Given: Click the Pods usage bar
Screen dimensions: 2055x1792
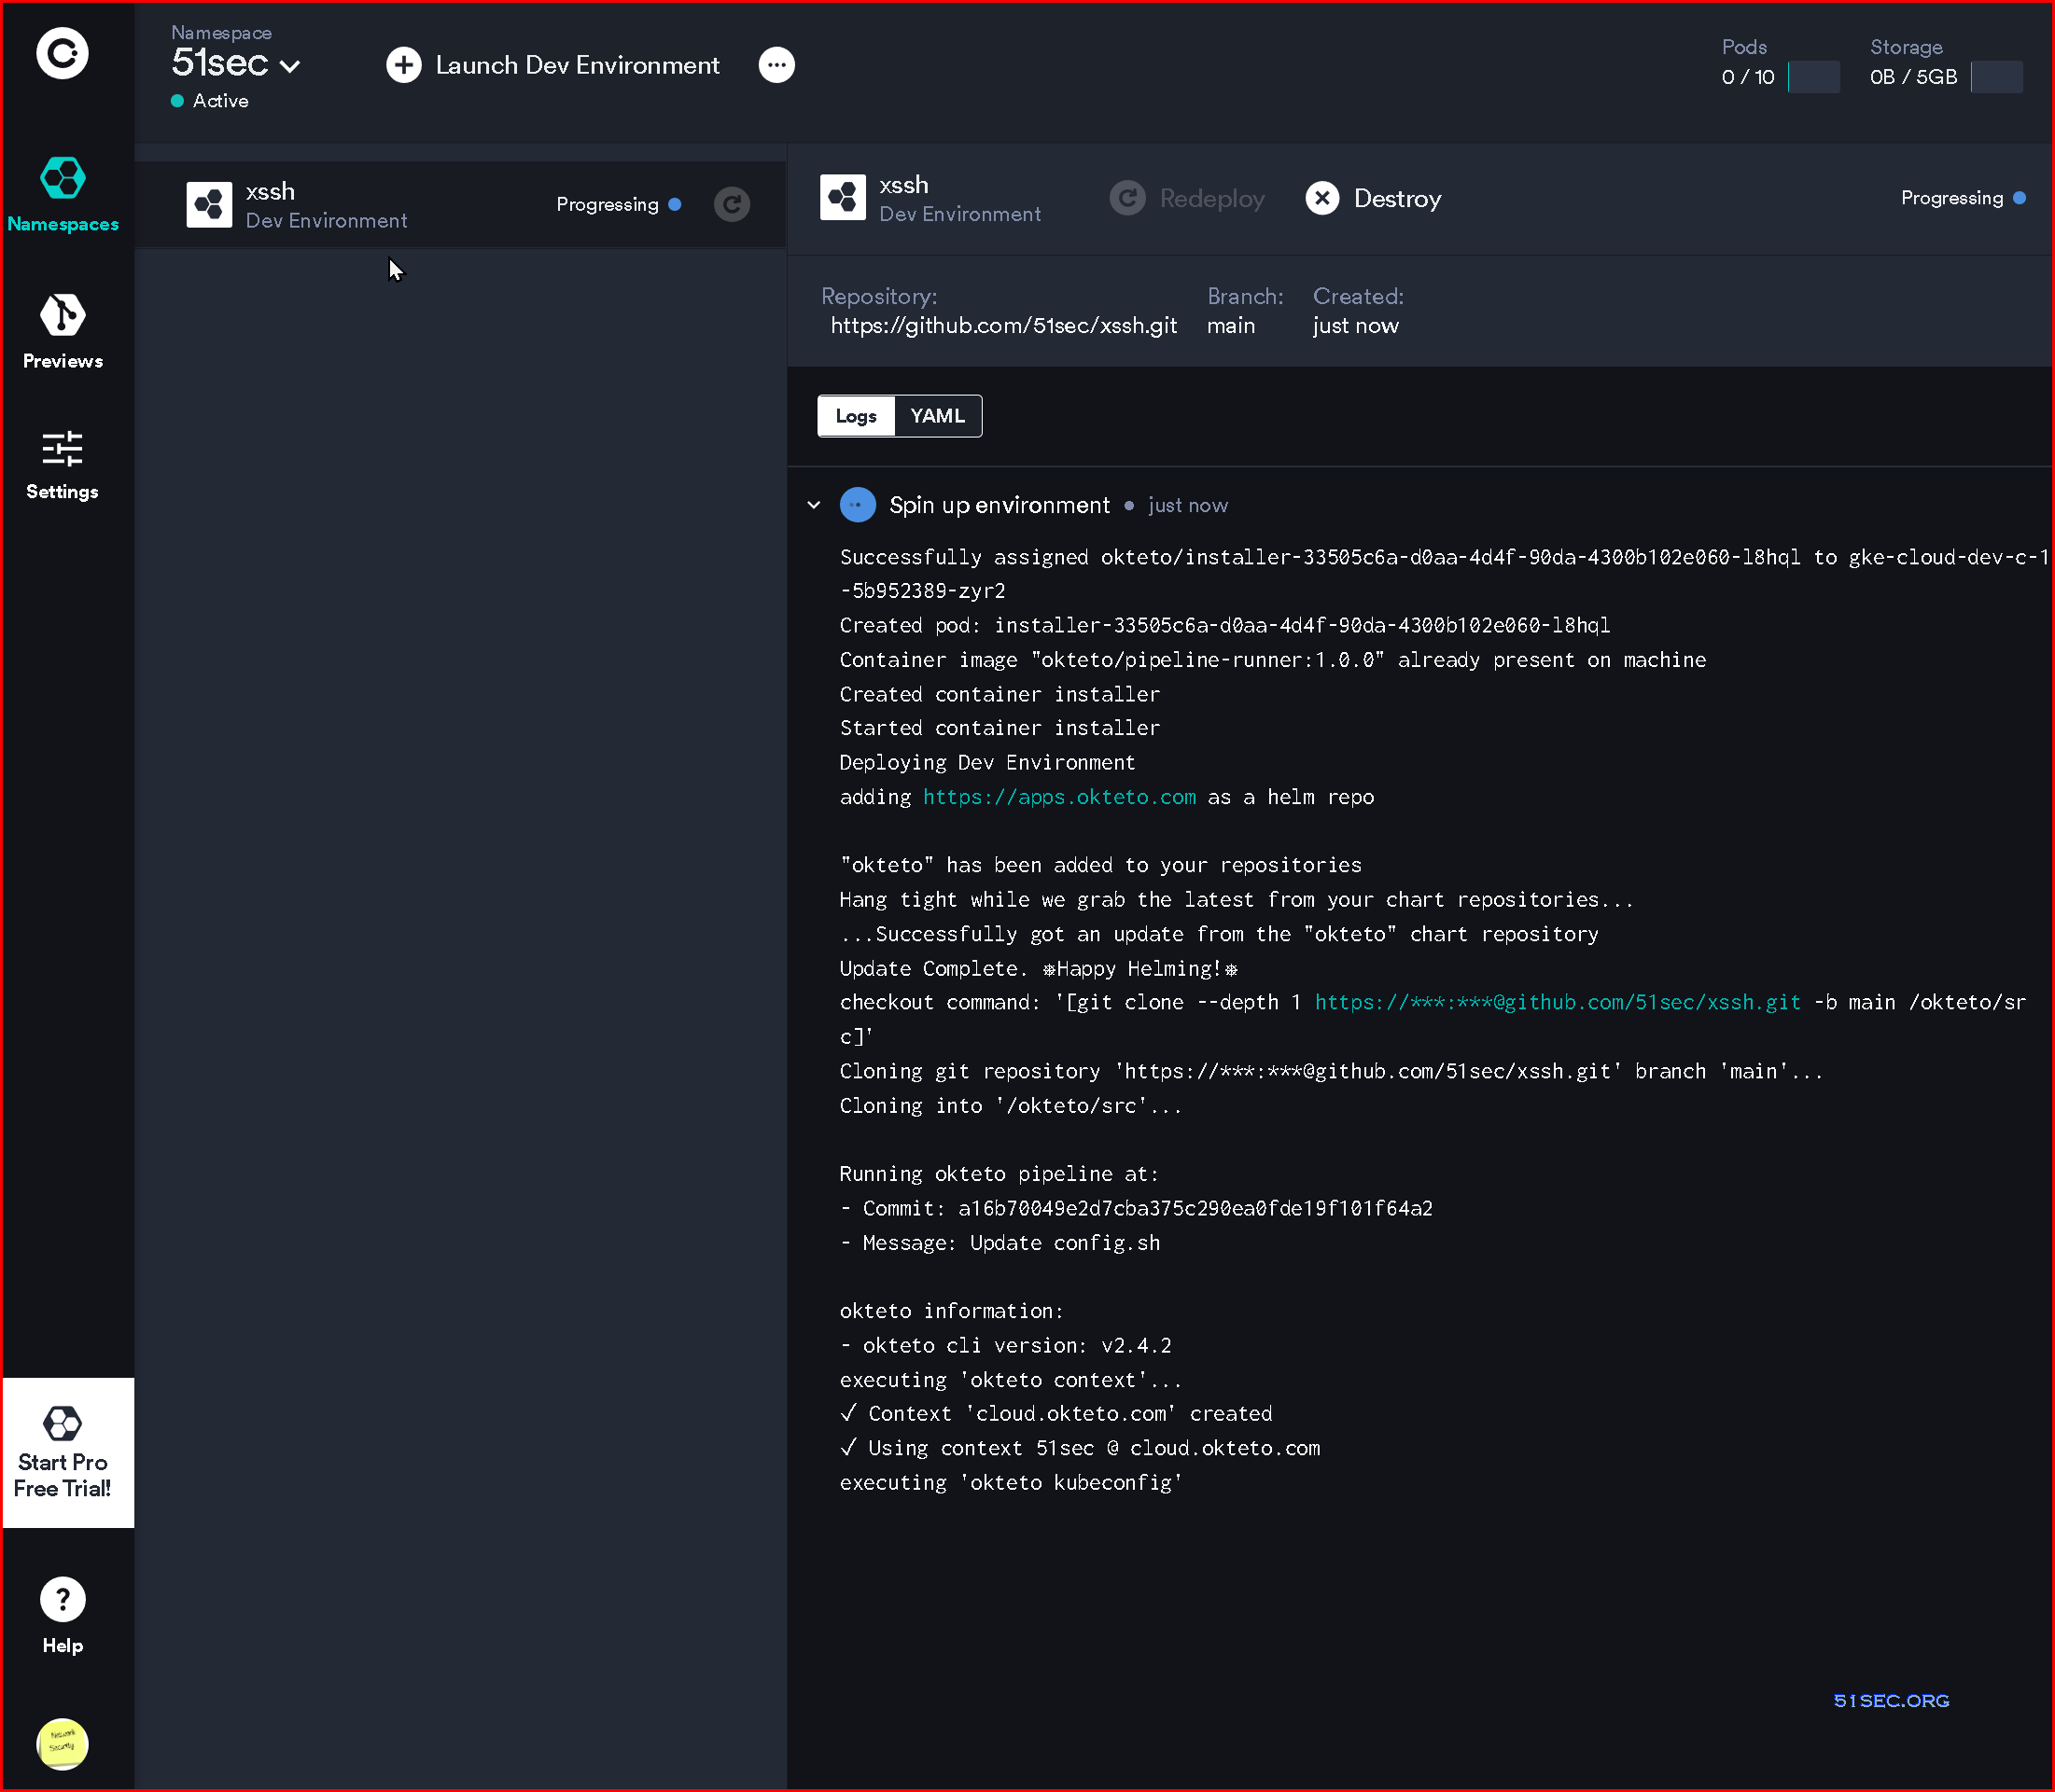Looking at the screenshot, I should [x=1813, y=77].
